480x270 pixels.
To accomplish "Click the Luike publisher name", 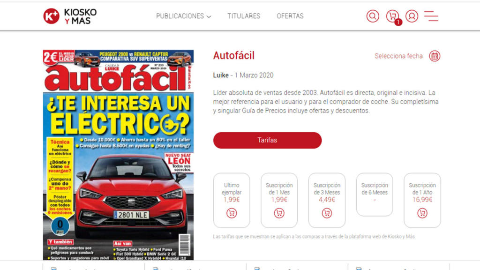I will click(x=221, y=75).
